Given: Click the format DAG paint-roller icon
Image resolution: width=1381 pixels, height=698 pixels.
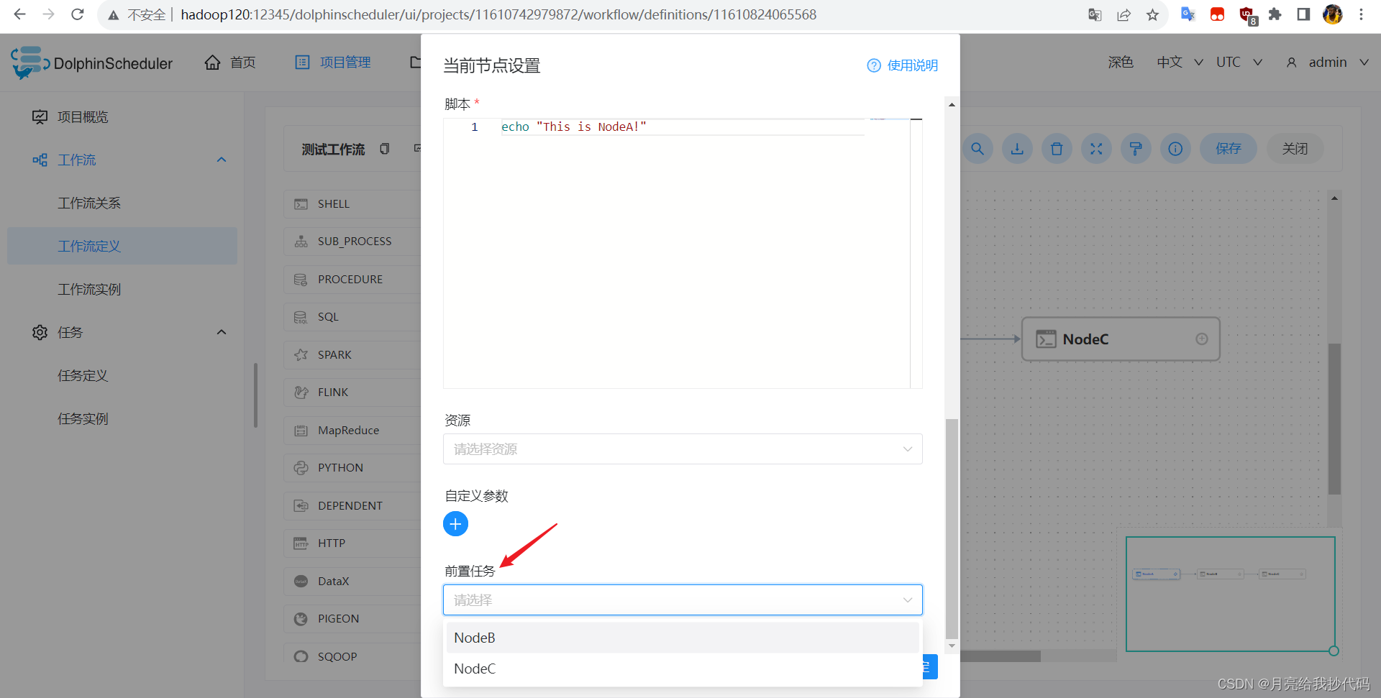Looking at the screenshot, I should pyautogui.click(x=1136, y=149).
